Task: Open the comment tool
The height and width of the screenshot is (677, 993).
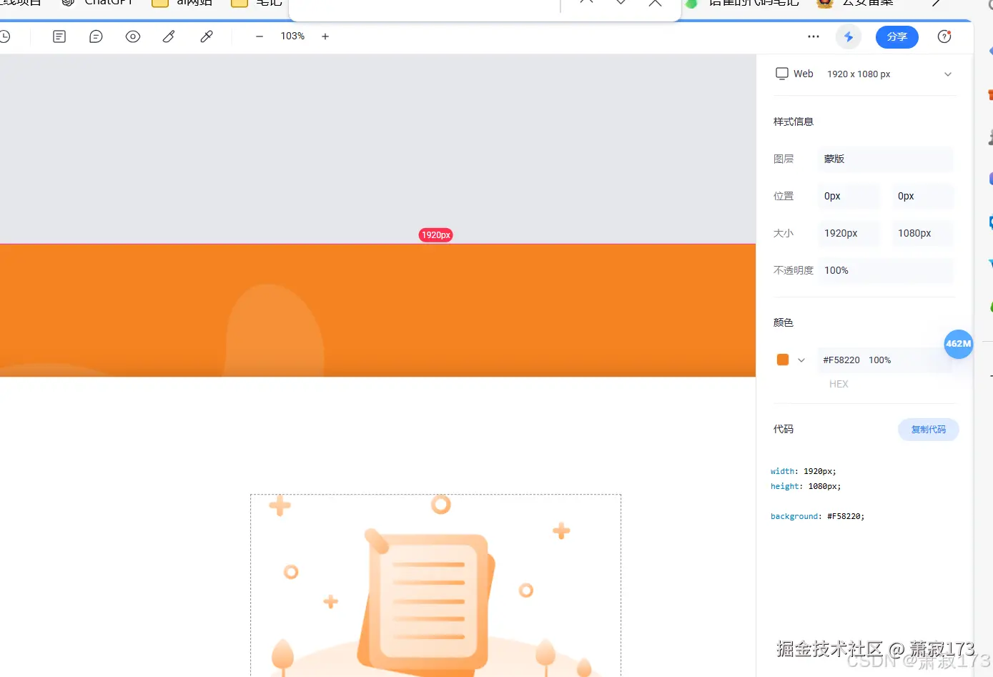Action: [96, 36]
